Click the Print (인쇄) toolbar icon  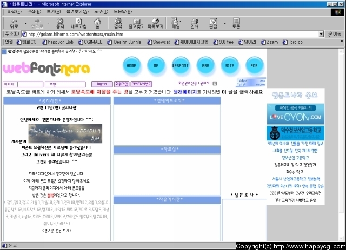(195, 23)
